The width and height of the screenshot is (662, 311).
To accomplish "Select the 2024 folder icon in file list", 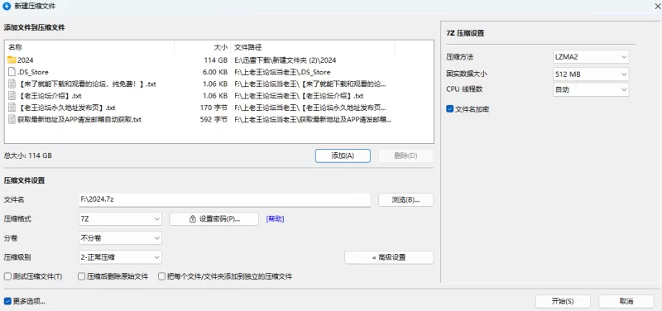I will click(12, 60).
